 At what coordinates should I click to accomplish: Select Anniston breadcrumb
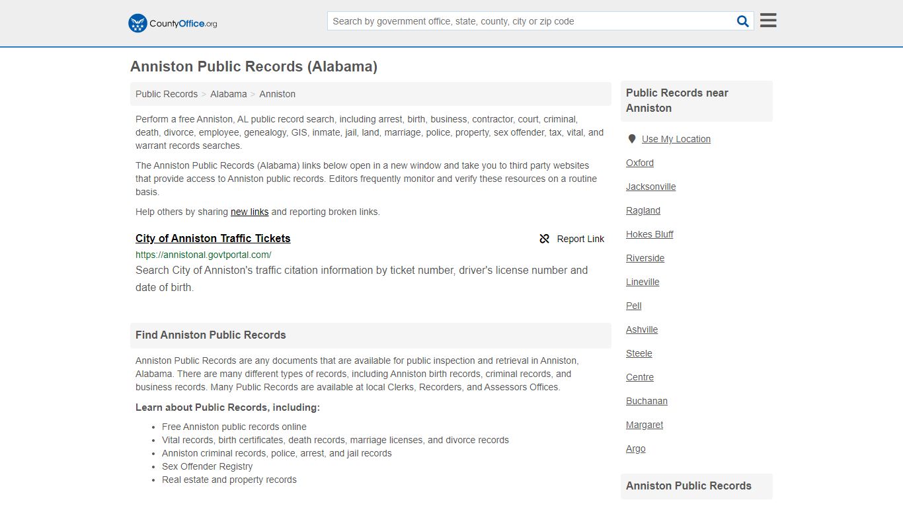click(x=278, y=94)
